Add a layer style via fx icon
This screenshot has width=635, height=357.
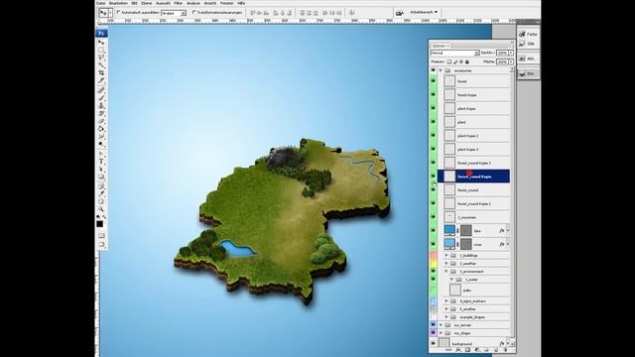tap(458, 350)
